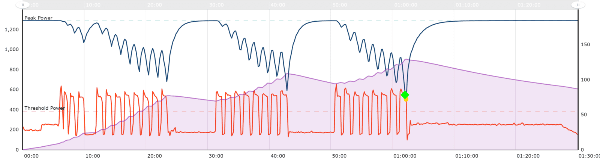Click the Threshold Power line label

[x=45, y=108]
